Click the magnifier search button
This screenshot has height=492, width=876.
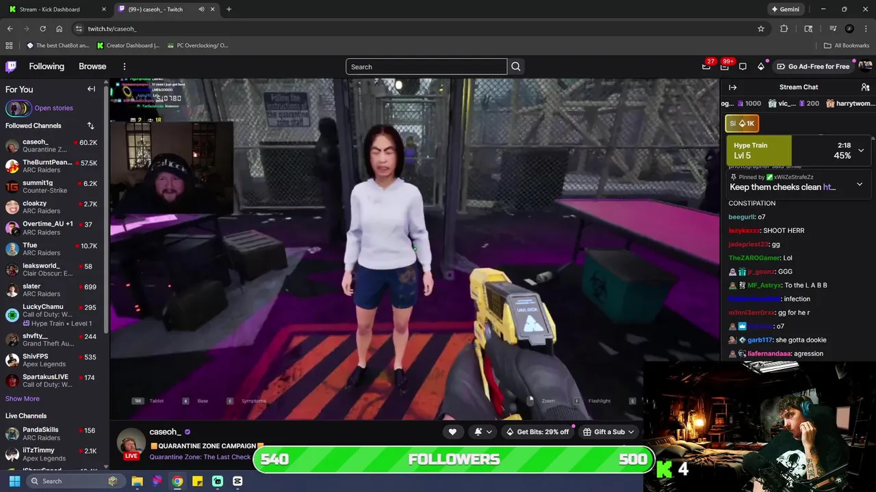516,66
